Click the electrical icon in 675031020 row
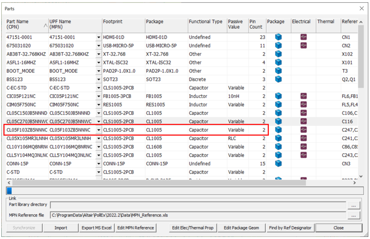Viewport: 370px width, 239px height. (303, 46)
